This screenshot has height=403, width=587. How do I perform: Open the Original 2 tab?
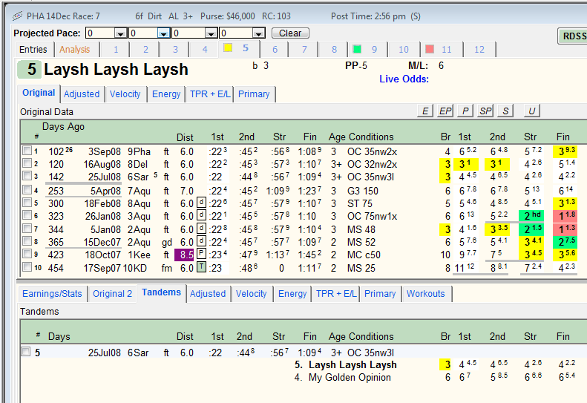[x=112, y=294]
